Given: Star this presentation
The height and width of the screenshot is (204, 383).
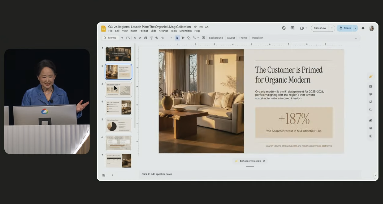Looking at the screenshot, I should [195, 27].
